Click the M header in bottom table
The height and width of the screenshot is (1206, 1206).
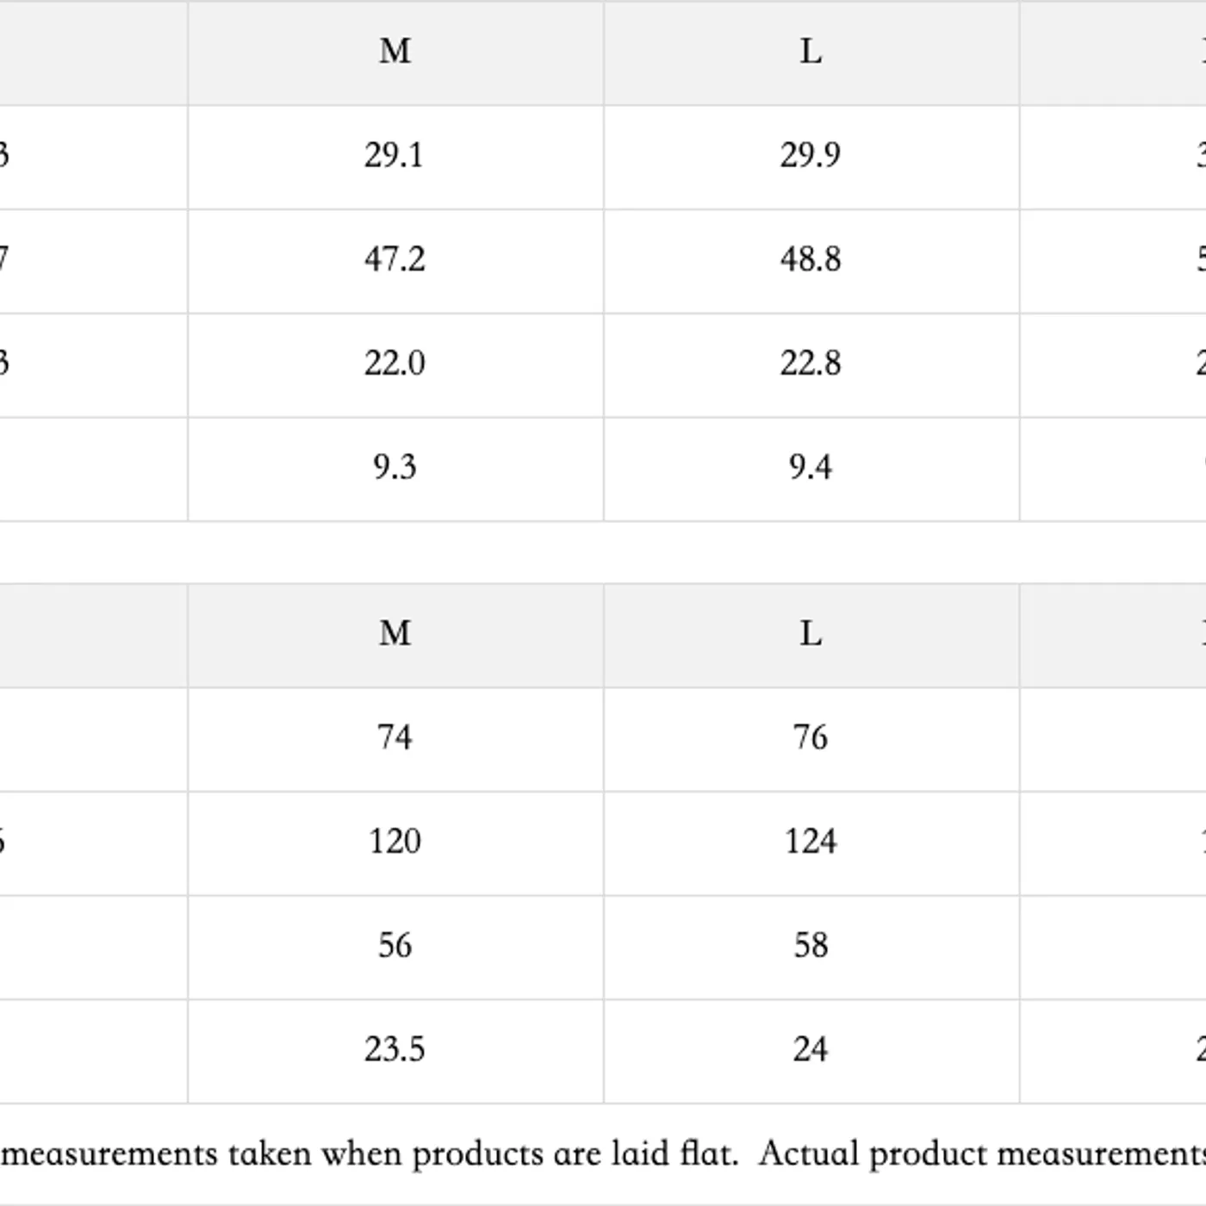pyautogui.click(x=395, y=634)
